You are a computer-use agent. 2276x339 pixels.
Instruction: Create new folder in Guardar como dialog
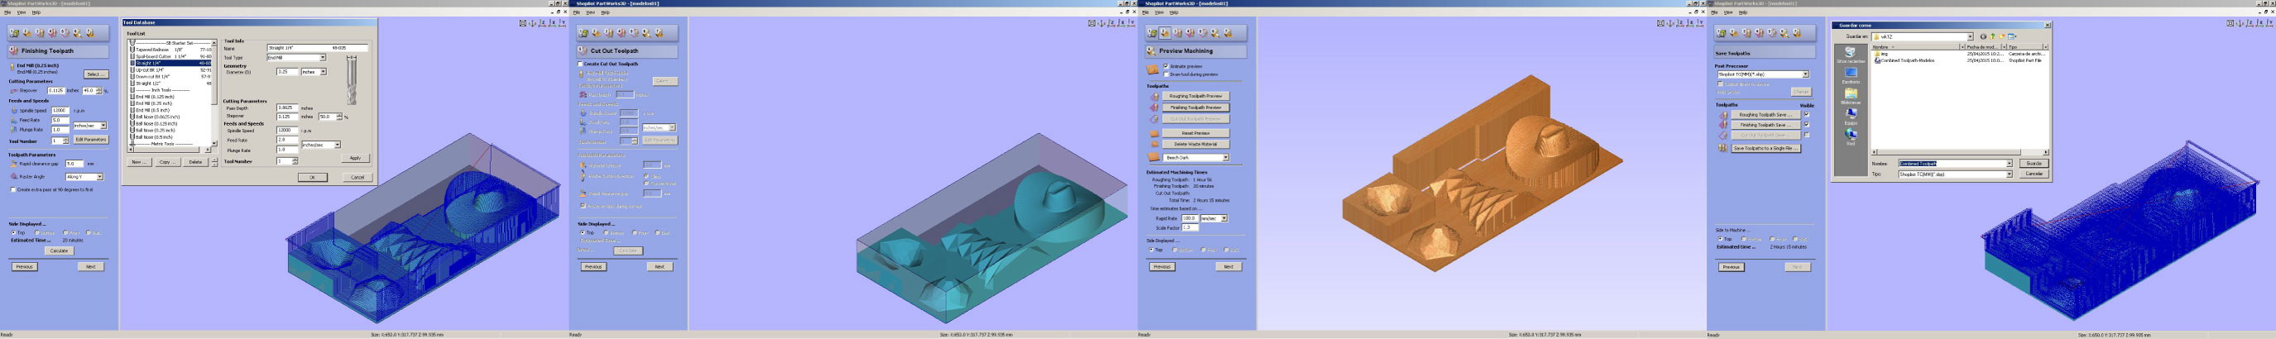click(2002, 36)
